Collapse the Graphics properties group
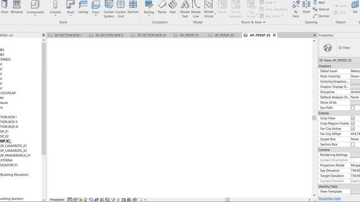The width and height of the screenshot is (360, 202). [x=325, y=66]
